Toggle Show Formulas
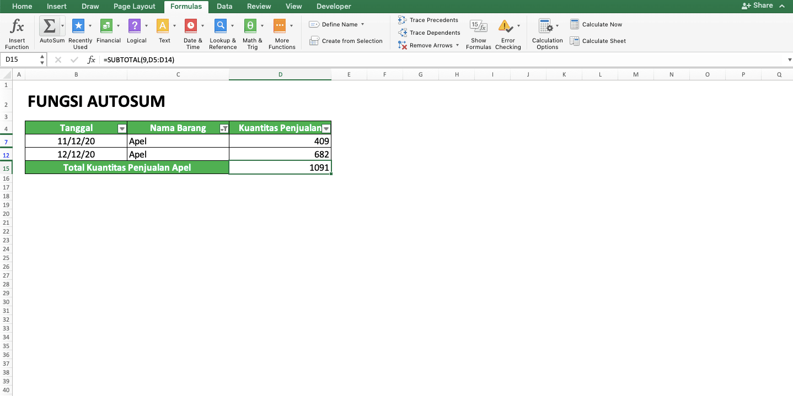793x396 pixels. pos(478,34)
